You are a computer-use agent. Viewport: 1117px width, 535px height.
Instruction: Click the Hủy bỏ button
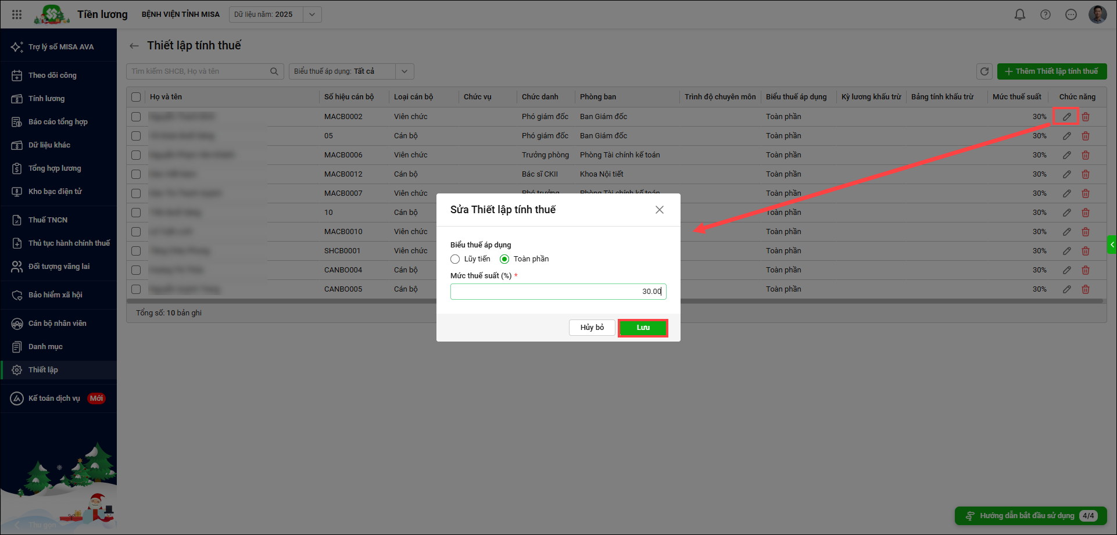tap(592, 328)
